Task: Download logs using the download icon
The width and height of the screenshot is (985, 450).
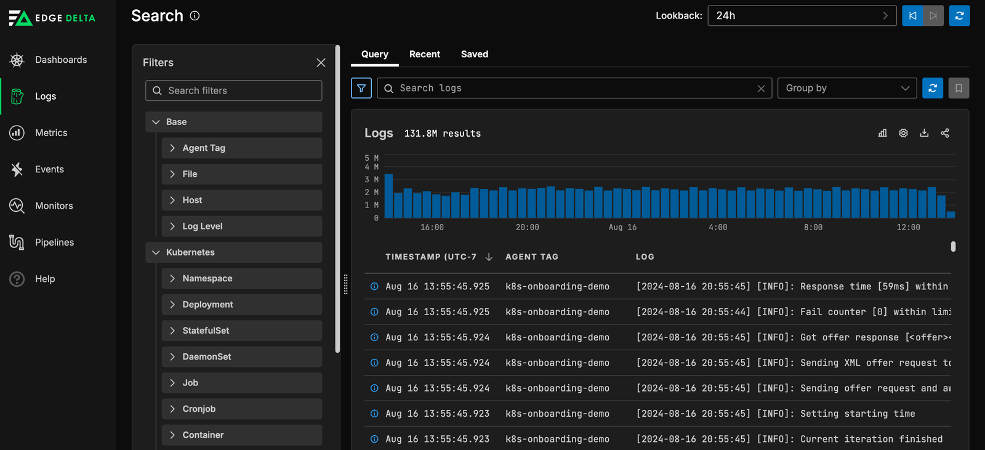Action: pyautogui.click(x=924, y=133)
